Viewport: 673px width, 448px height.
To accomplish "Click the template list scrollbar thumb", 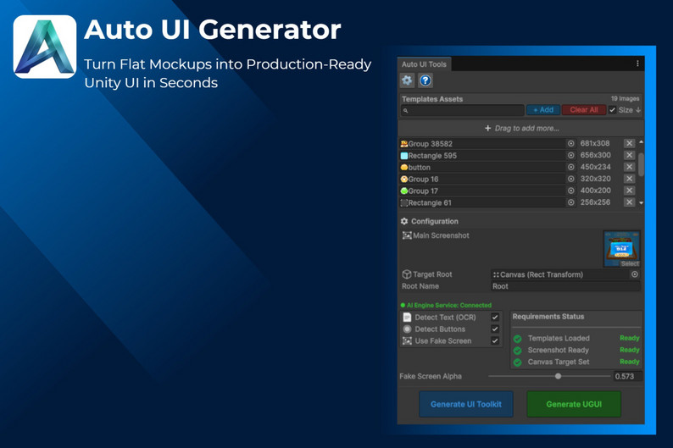I will pyautogui.click(x=642, y=164).
